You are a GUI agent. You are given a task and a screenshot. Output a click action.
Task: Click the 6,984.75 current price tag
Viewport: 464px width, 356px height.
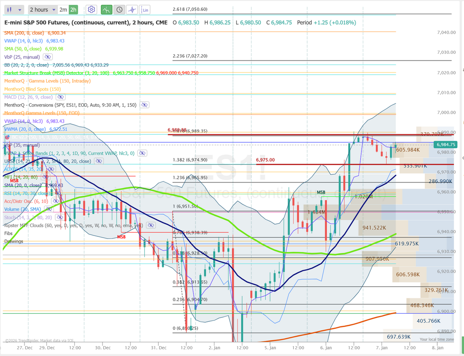446,145
